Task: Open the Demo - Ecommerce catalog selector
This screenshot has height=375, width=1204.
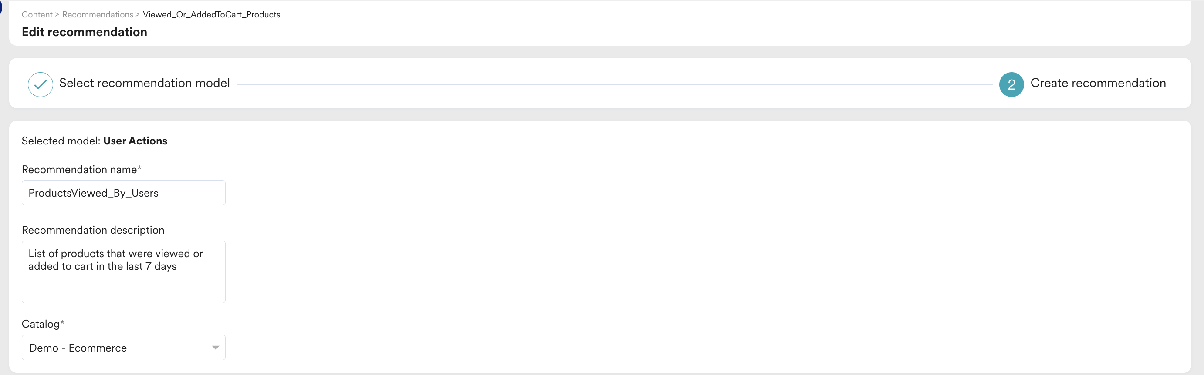Action: click(x=123, y=348)
